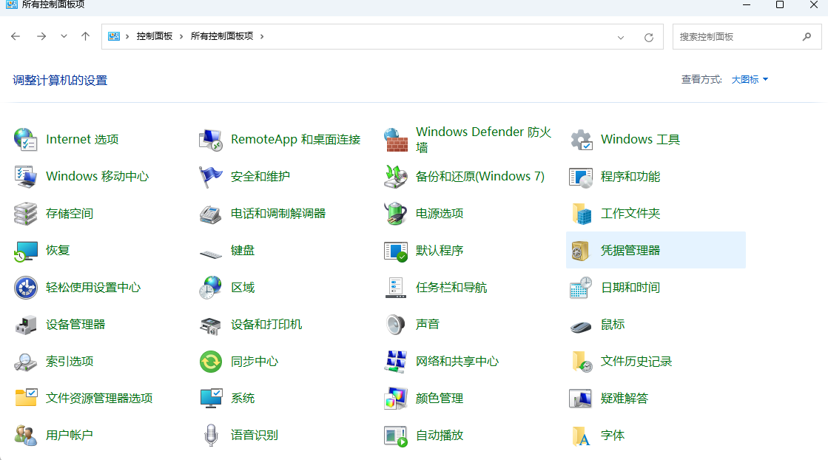Open the 电源选项 battery icon

396,213
